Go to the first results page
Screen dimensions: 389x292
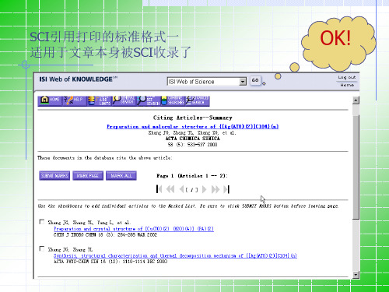click(159, 189)
